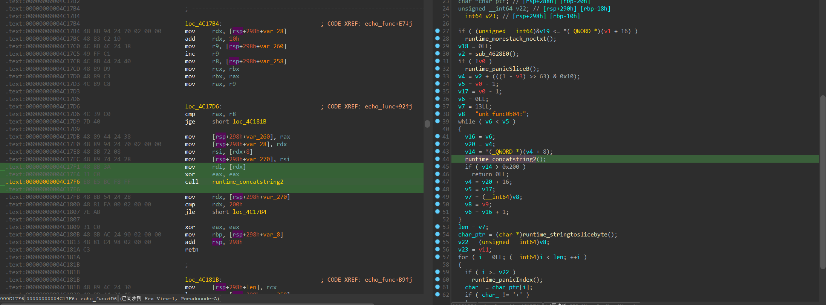Toggle breakpoint dot on pseudocode line 32
This screenshot has height=305, width=826.
tap(437, 69)
